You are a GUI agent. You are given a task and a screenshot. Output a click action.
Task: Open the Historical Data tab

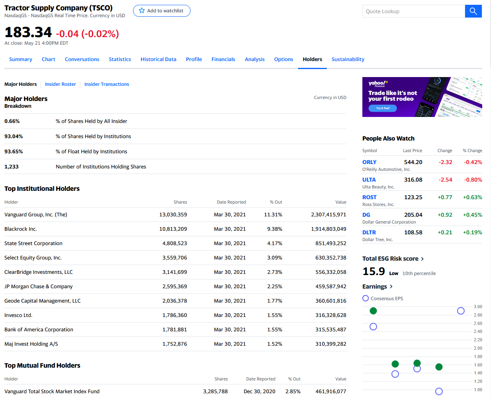[x=159, y=59]
